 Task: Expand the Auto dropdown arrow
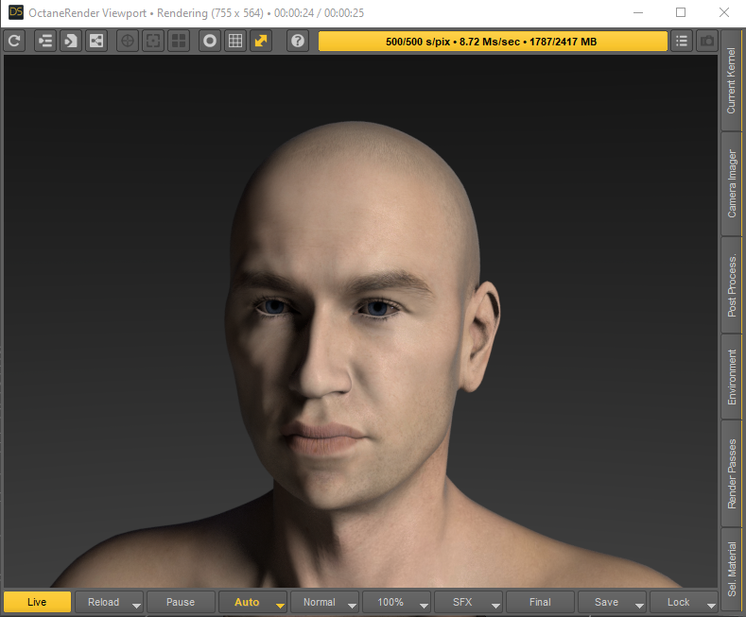pyautogui.click(x=280, y=605)
